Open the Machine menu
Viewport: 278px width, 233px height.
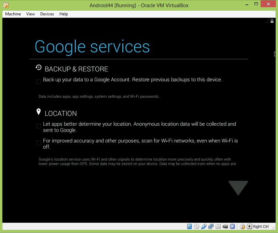13,14
